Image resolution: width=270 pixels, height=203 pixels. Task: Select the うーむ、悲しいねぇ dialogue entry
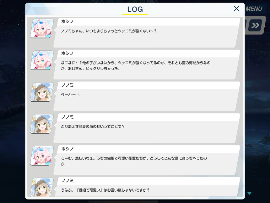pyautogui.click(x=134, y=161)
